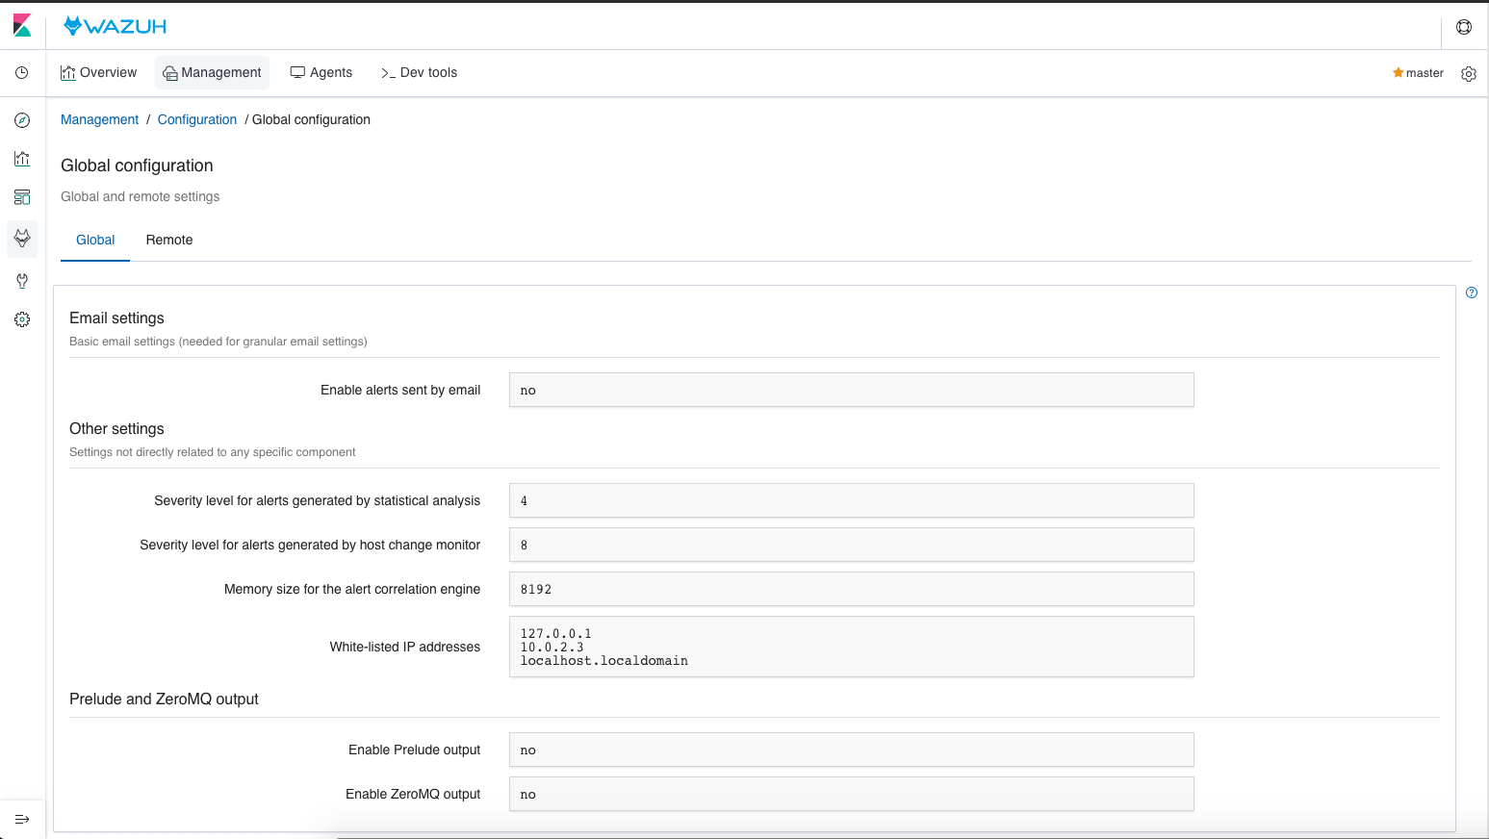This screenshot has width=1489, height=839.
Task: Select the Management breadcrumb link
Action: 99,119
